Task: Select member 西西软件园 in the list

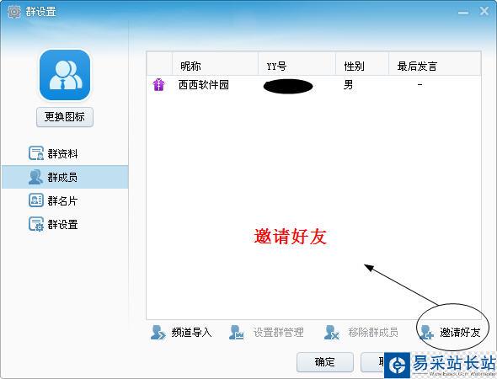Action: coord(314,85)
